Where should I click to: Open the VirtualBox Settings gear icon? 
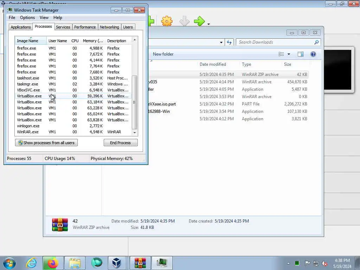coord(167,21)
